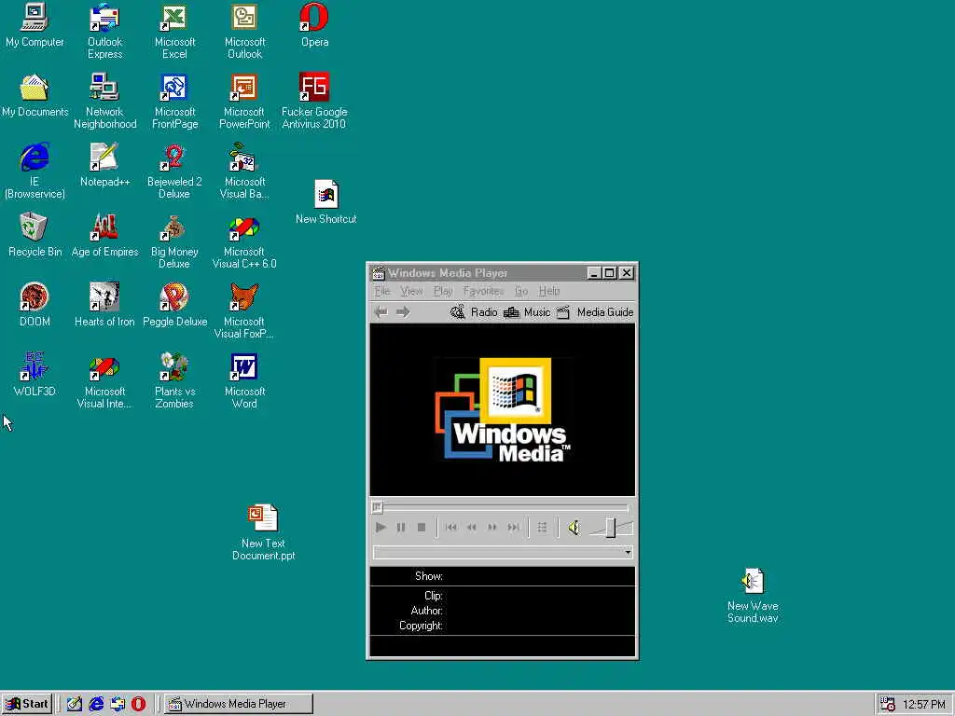Click the Outlook Express Quick Launch icon
The image size is (955, 716).
click(x=118, y=704)
